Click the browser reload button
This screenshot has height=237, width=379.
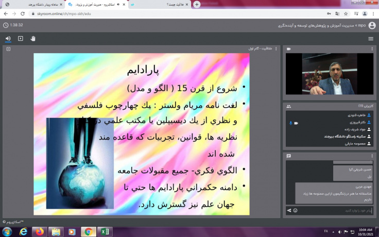[26, 13]
